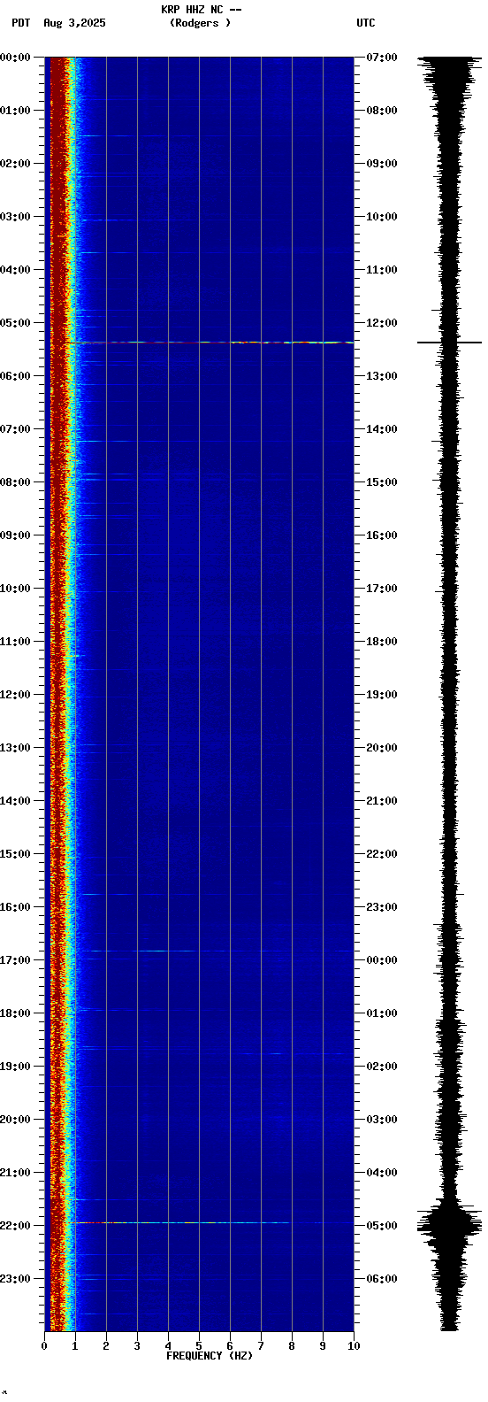Image resolution: width=488 pixels, height=1402 pixels.
Task: Click the '09:00' UTC axis label
Action: click(x=382, y=164)
